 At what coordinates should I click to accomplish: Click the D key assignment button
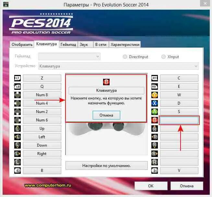[x=179, y=103]
